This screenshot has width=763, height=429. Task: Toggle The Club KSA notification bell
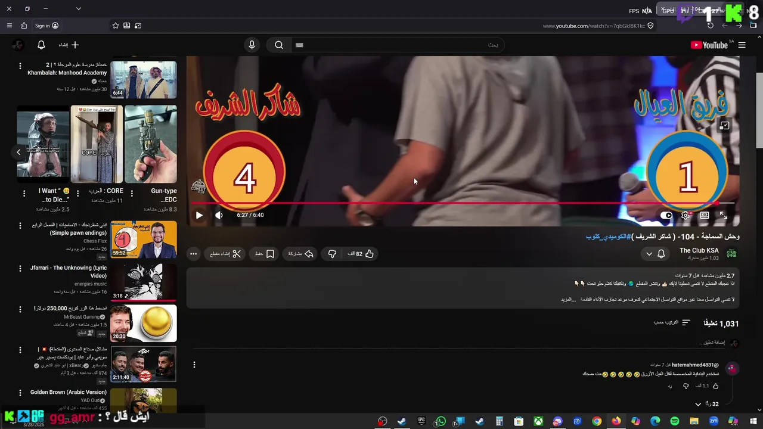point(661,254)
